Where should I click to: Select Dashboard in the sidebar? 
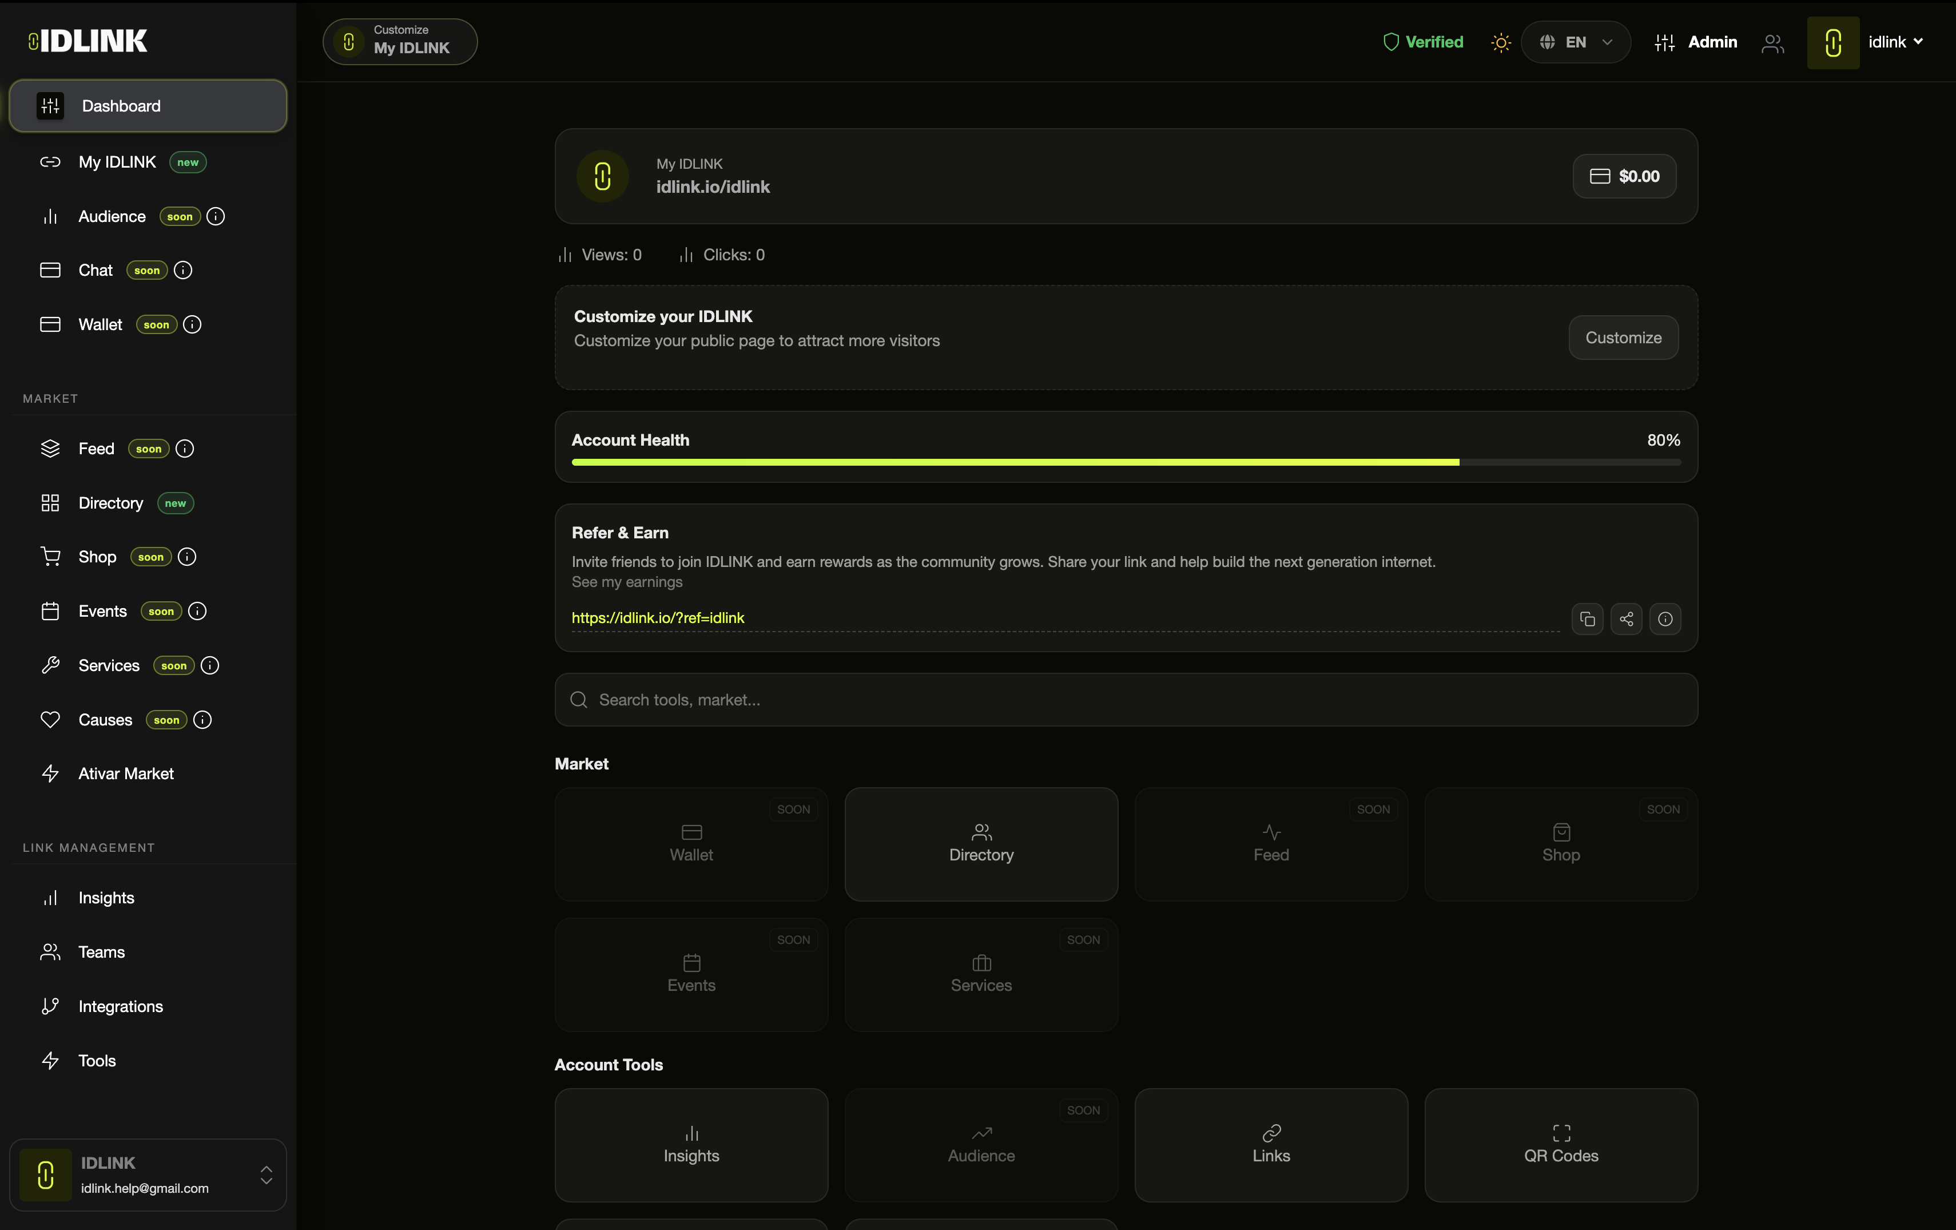point(148,106)
